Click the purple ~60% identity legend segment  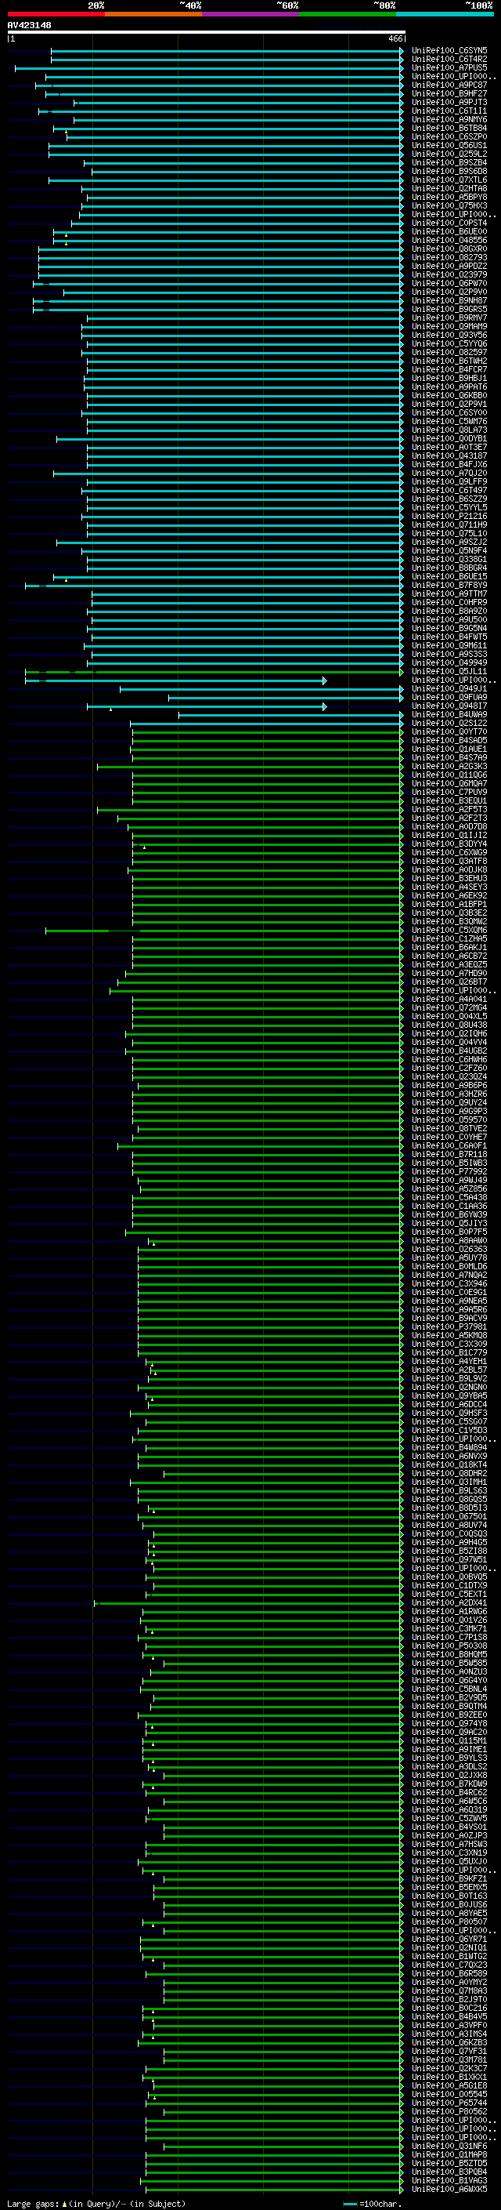point(251,14)
